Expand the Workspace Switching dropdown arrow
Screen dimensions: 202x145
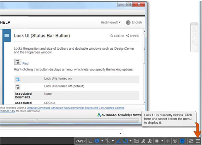tap(162, 141)
